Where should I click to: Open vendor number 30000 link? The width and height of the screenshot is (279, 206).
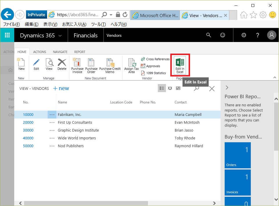(x=28, y=130)
